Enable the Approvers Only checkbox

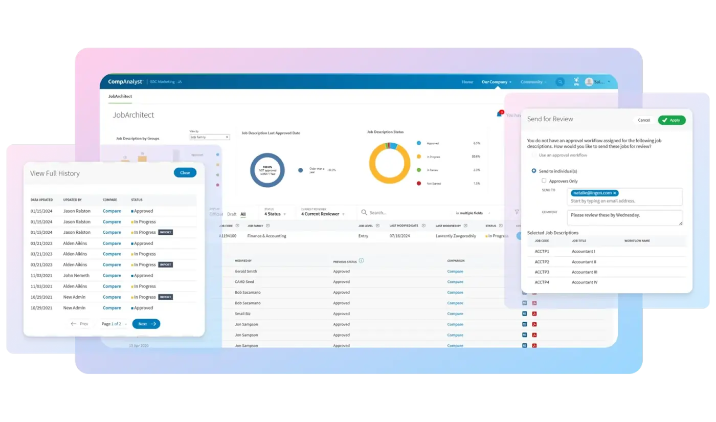(x=544, y=181)
